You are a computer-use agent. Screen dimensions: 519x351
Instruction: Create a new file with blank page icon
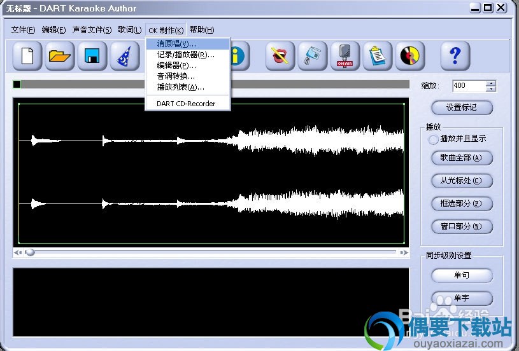[27, 56]
